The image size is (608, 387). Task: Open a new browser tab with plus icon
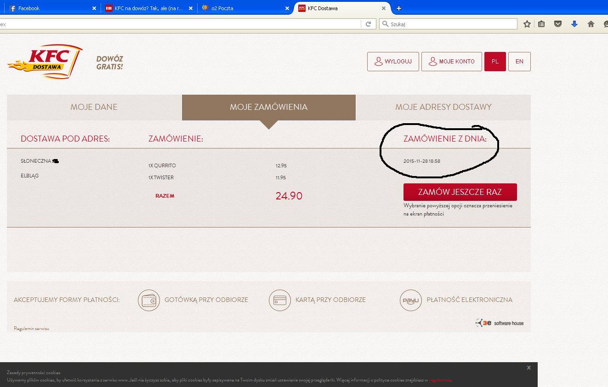(399, 8)
